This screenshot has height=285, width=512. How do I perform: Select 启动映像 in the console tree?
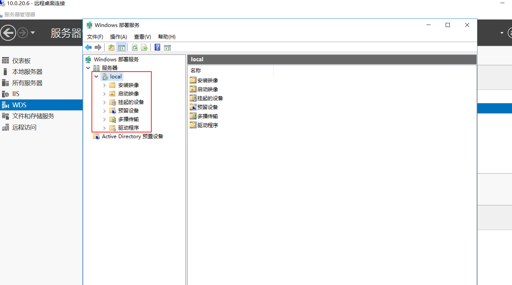pyautogui.click(x=128, y=94)
